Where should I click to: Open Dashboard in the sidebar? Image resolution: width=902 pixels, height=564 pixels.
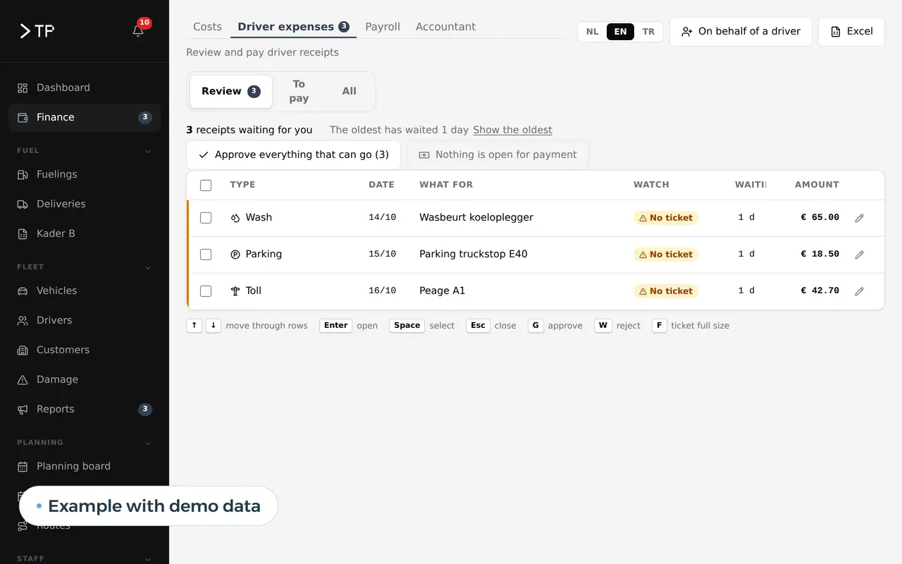click(x=85, y=87)
